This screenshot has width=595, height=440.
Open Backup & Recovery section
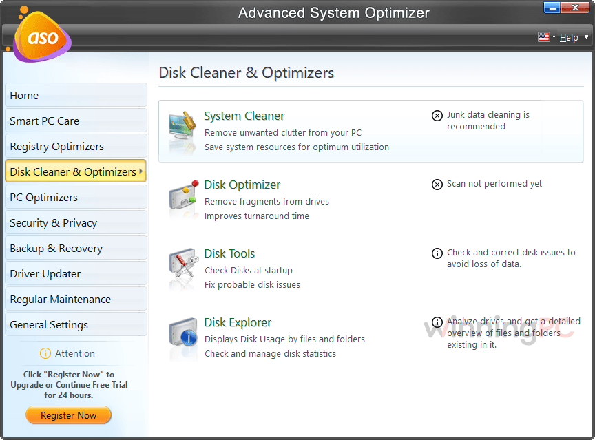76,248
